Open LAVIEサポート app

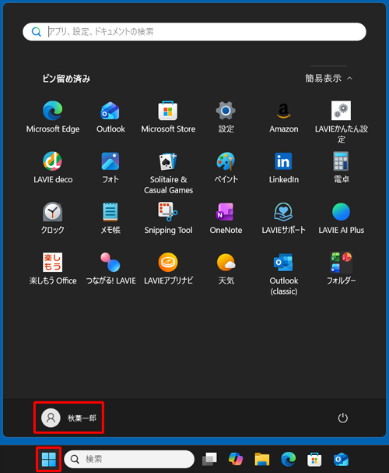tap(284, 218)
